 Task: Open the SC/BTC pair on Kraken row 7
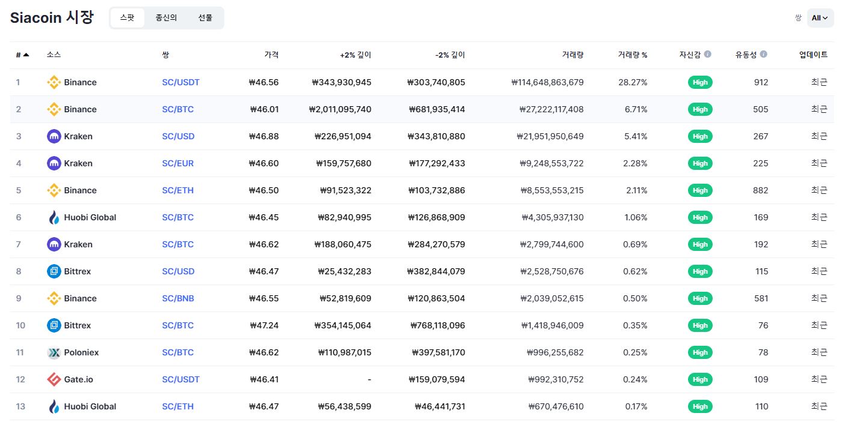click(x=178, y=244)
